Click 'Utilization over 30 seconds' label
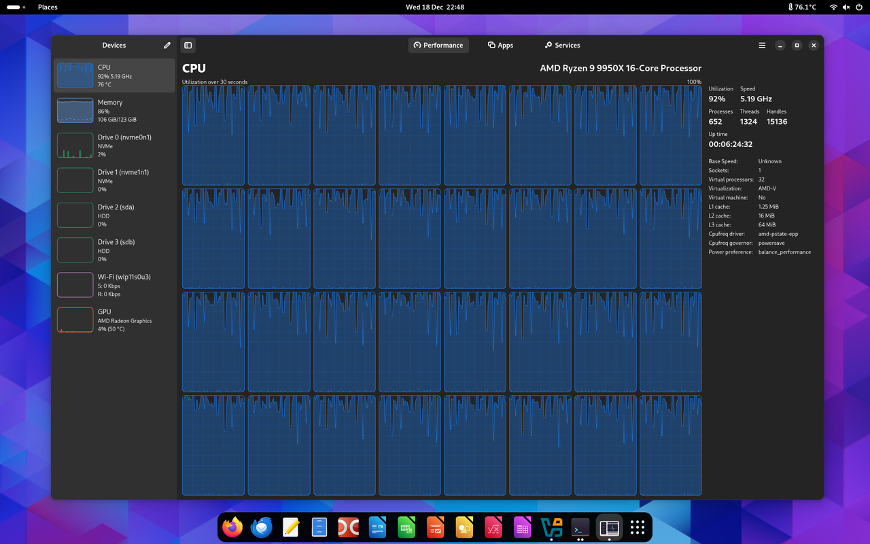The width and height of the screenshot is (870, 544). click(x=215, y=82)
